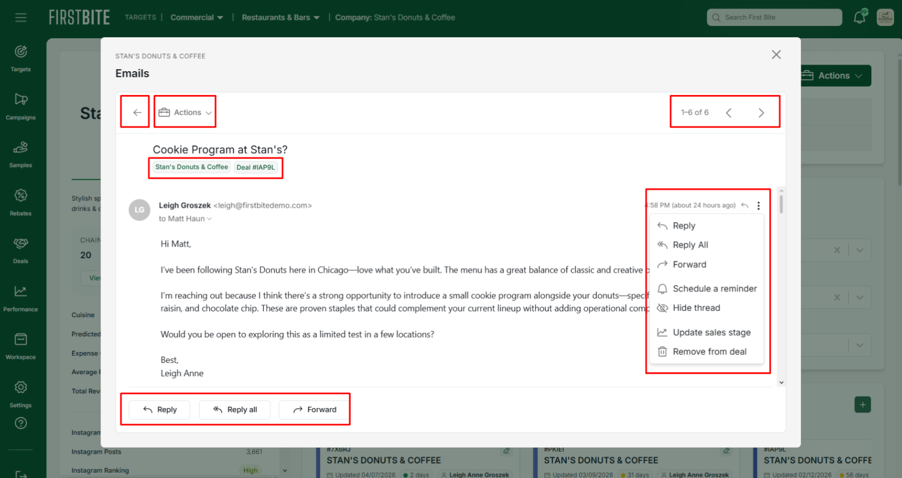Click the notifications bell icon

860,17
